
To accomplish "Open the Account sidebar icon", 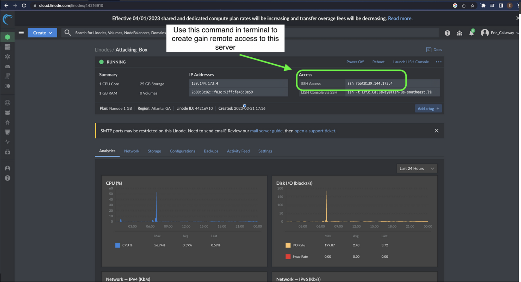I will [x=8, y=168].
